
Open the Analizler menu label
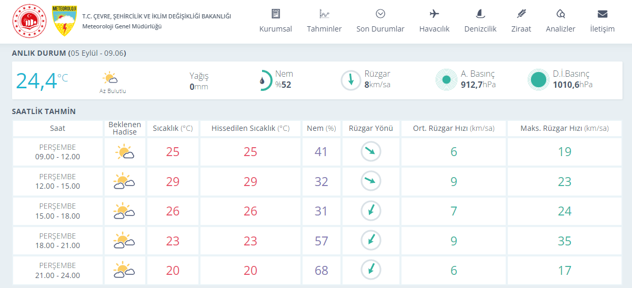coord(560,29)
